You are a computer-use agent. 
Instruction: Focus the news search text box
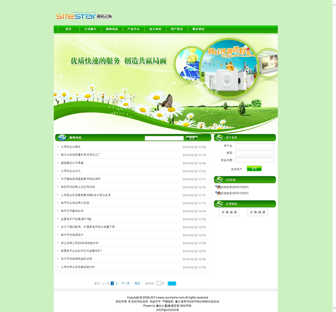[x=164, y=138]
